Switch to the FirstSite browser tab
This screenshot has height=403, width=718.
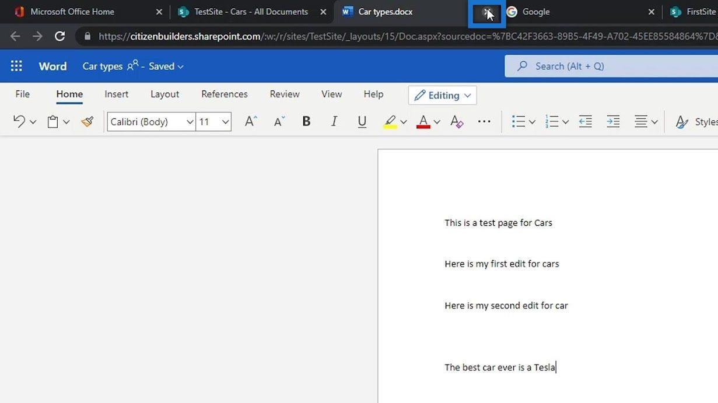[693, 12]
